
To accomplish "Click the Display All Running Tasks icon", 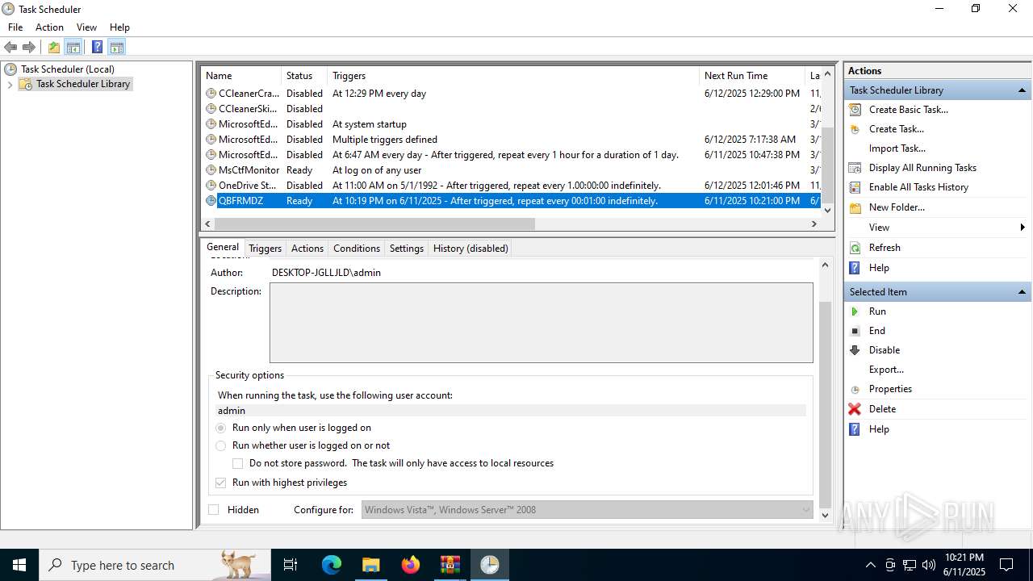I will click(x=855, y=168).
